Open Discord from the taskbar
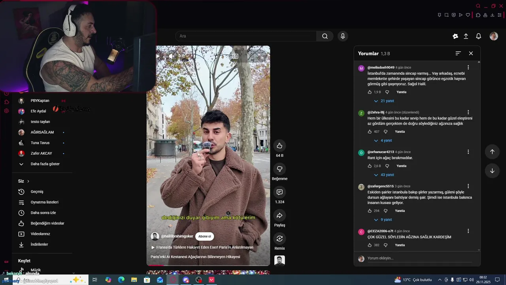Viewport: 506px width, 285px height. click(186, 280)
